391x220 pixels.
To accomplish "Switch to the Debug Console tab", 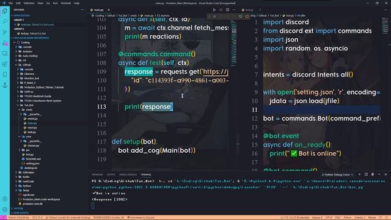I will click(x=128, y=175).
